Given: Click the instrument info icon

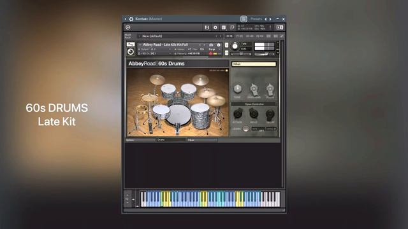Looking at the screenshot, I should (x=219, y=45).
